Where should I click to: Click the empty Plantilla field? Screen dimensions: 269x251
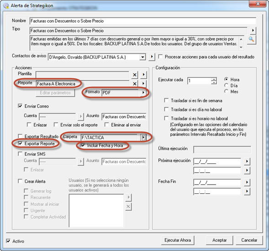pyautogui.click(x=82, y=75)
